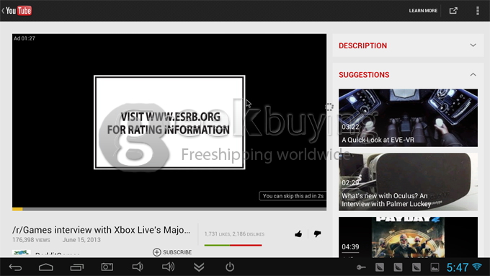Open A Quick Look at EVE-VR video
The image size is (490, 276).
coord(408,118)
